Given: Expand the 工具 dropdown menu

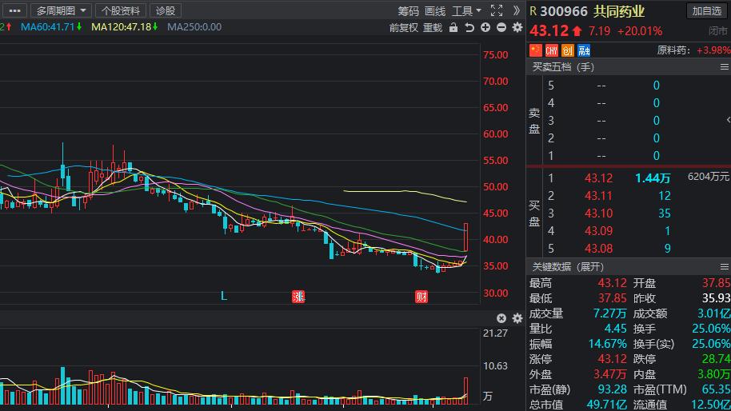Looking at the screenshot, I should (466, 10).
